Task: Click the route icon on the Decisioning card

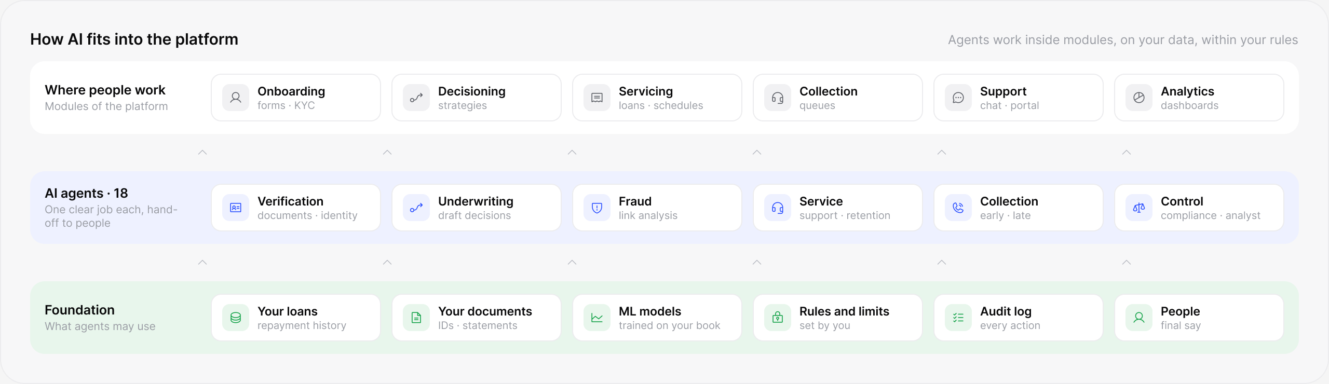Action: (416, 98)
